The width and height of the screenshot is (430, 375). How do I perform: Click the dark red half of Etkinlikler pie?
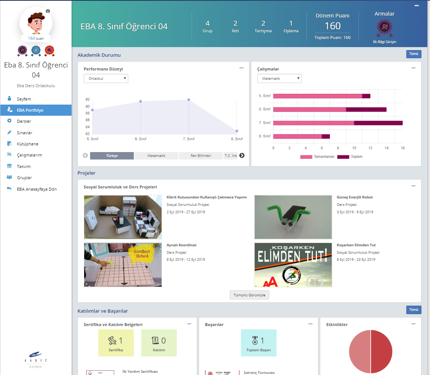[x=381, y=352]
